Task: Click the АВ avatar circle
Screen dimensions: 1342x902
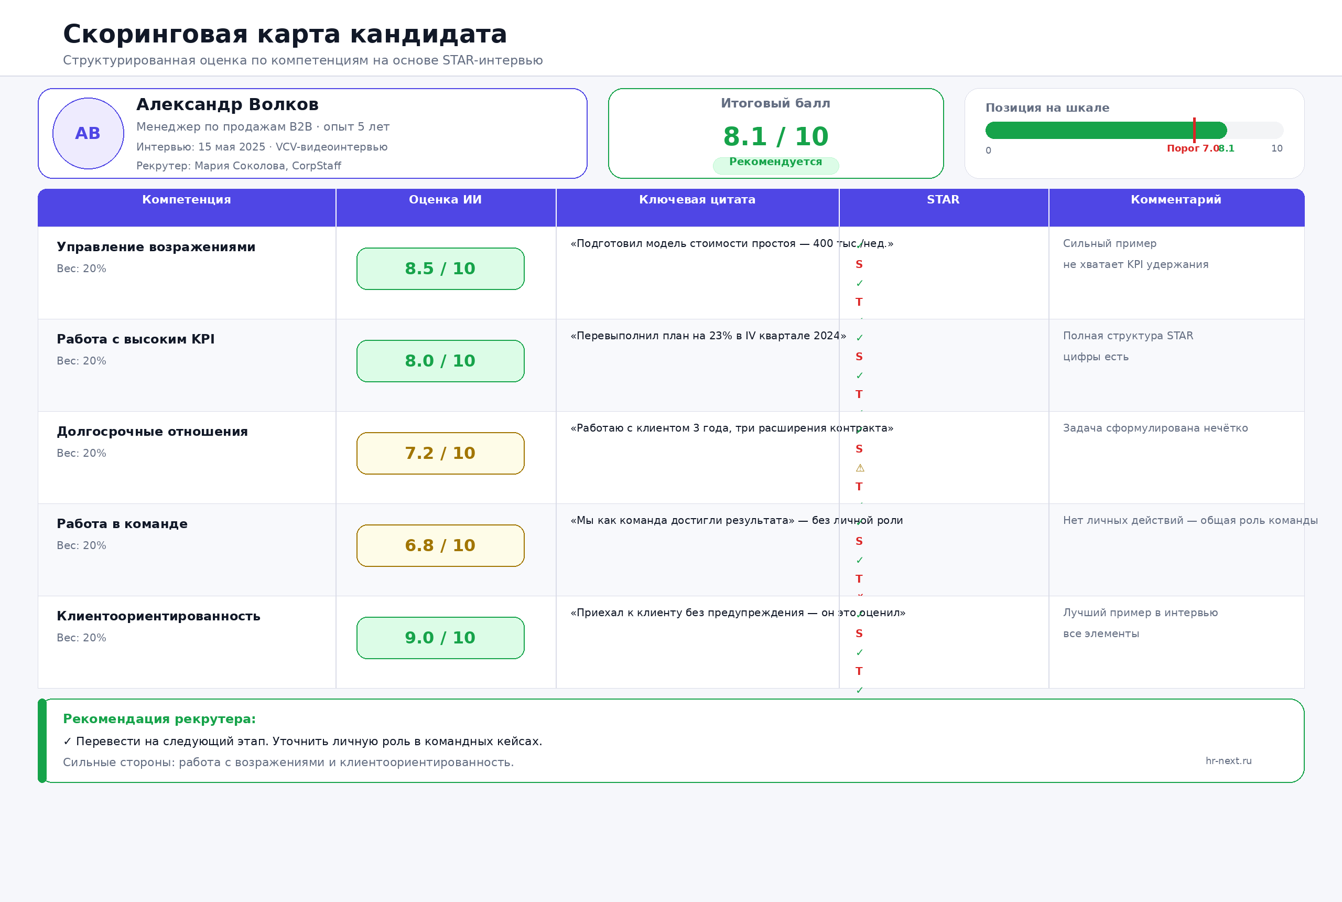Action: coord(88,133)
